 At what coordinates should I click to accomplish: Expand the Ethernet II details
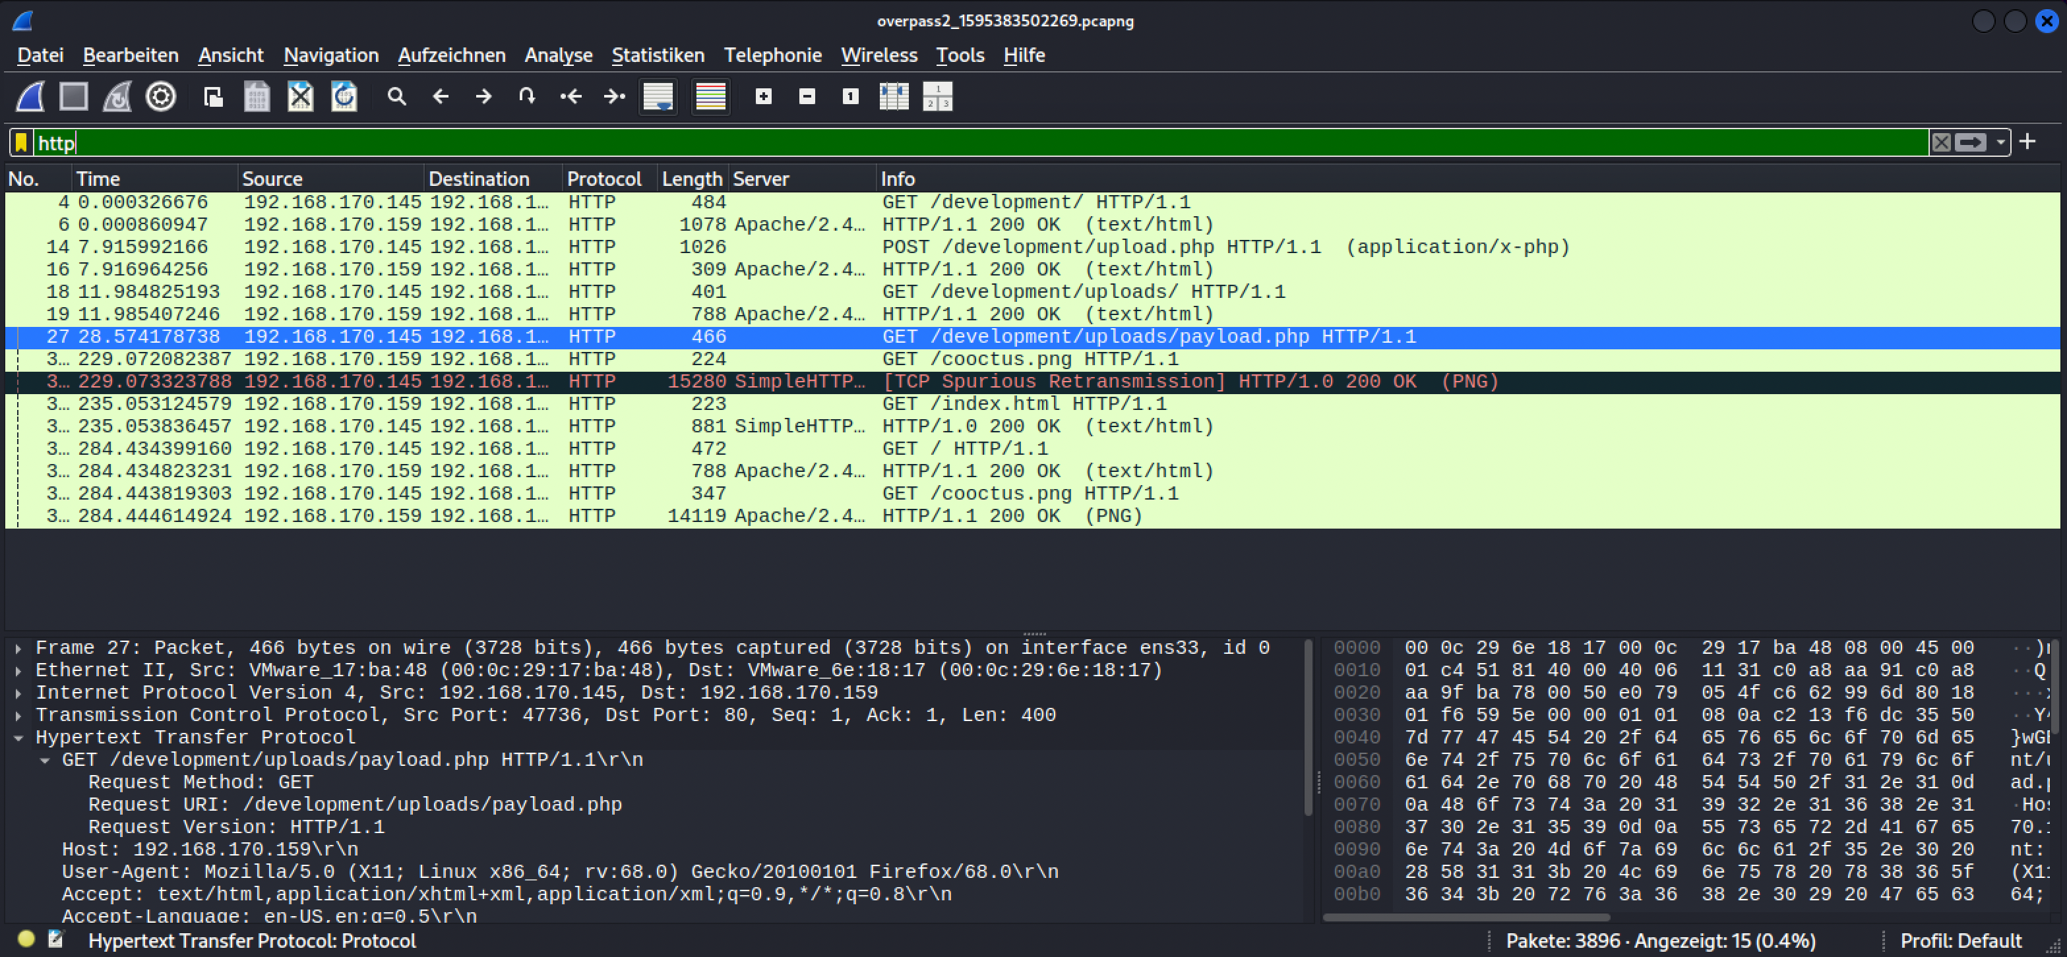18,670
